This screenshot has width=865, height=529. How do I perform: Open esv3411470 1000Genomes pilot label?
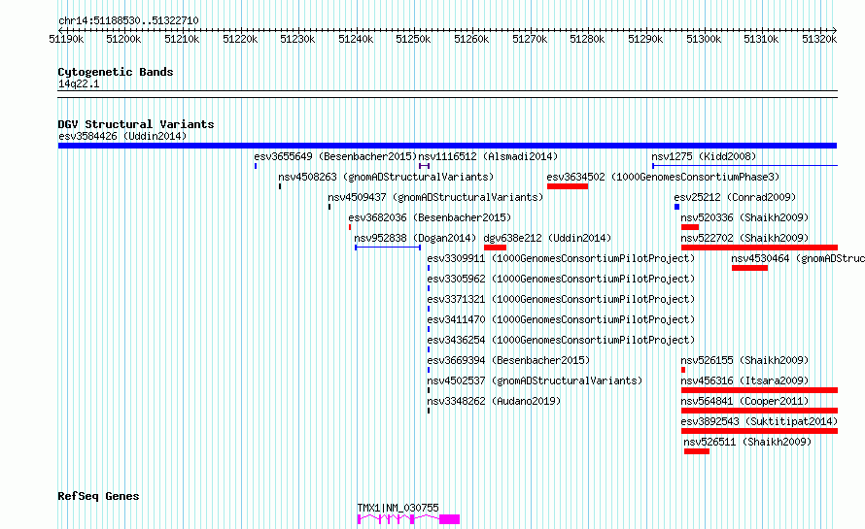[561, 319]
